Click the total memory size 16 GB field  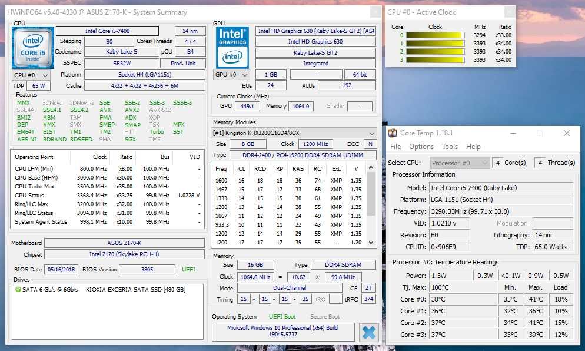pyautogui.click(x=255, y=265)
